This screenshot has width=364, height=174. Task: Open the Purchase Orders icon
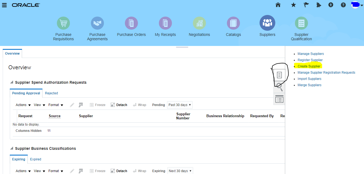(131, 23)
